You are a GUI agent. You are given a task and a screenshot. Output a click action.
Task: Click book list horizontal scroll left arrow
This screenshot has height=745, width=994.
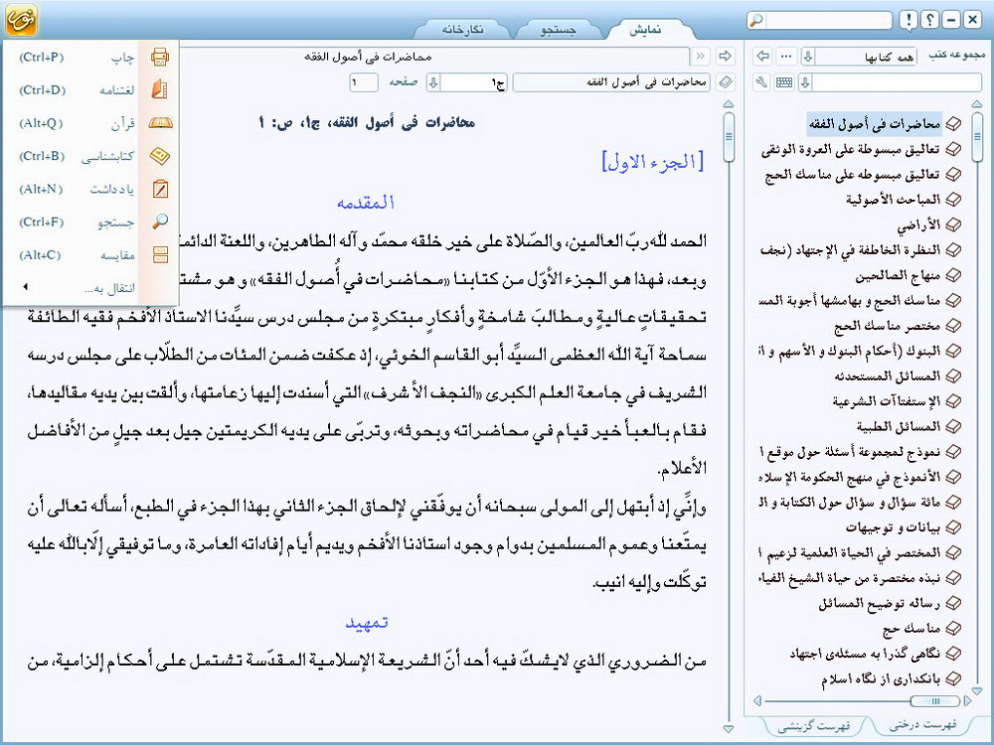[756, 700]
